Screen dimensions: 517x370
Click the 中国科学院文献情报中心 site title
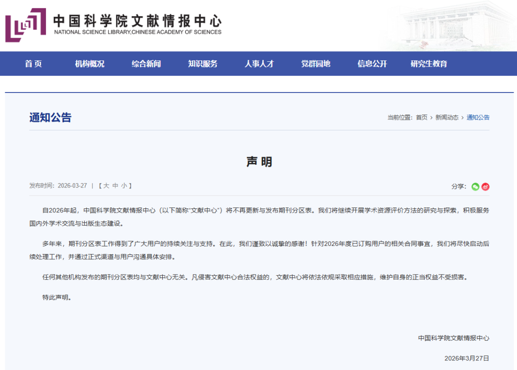137,21
